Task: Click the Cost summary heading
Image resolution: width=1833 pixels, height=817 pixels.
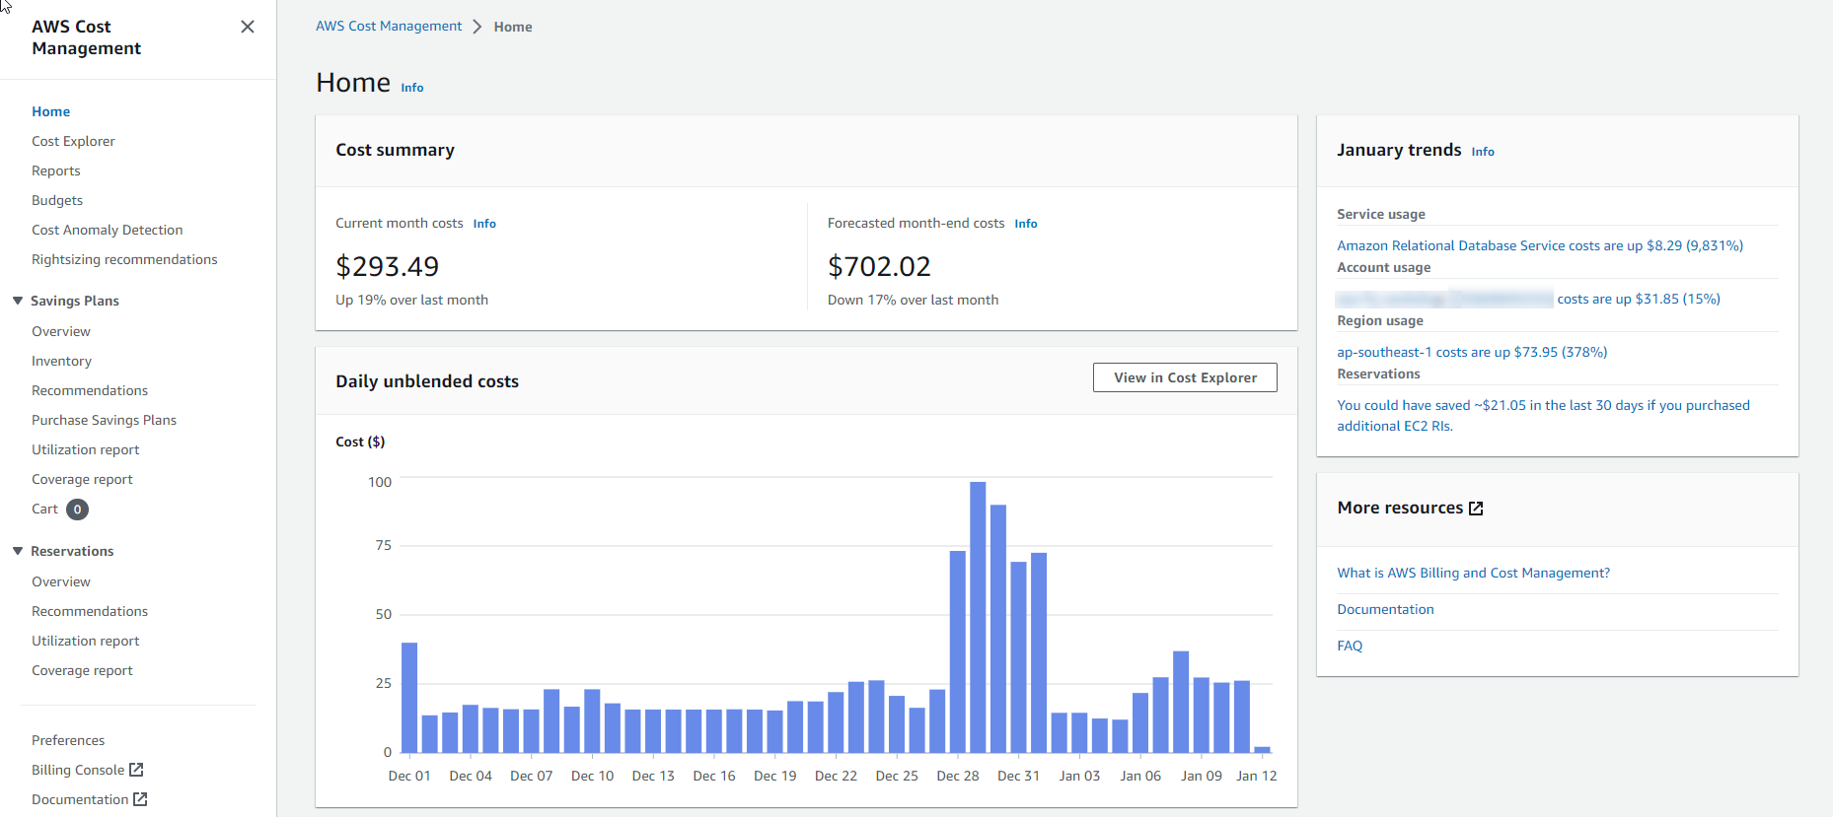Action: pyautogui.click(x=395, y=150)
